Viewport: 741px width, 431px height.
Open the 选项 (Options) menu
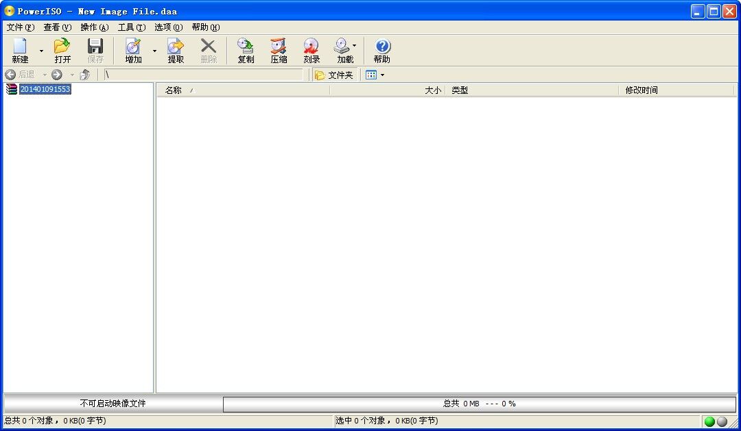click(x=168, y=27)
